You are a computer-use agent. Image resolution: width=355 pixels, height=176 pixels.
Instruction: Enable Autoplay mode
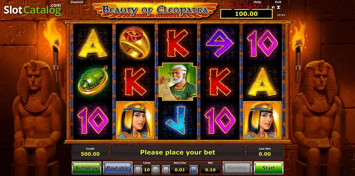tap(86, 168)
